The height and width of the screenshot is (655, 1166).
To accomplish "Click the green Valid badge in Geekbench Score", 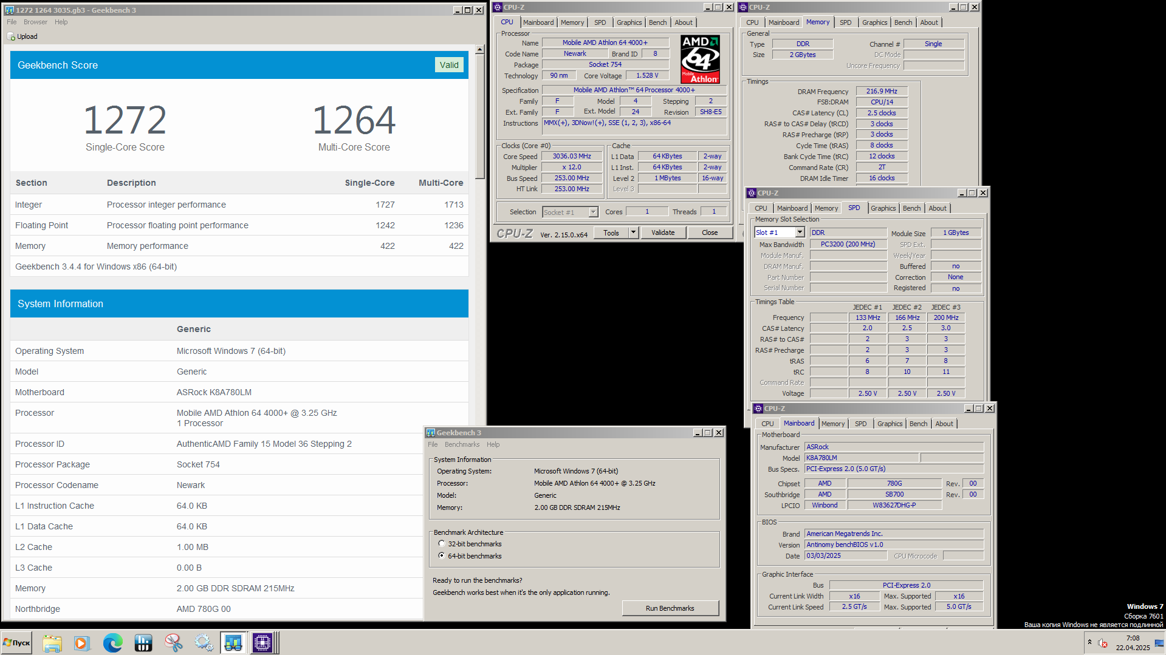I will pyautogui.click(x=449, y=65).
